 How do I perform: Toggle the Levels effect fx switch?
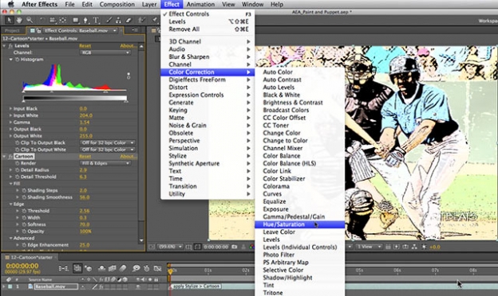coord(10,46)
